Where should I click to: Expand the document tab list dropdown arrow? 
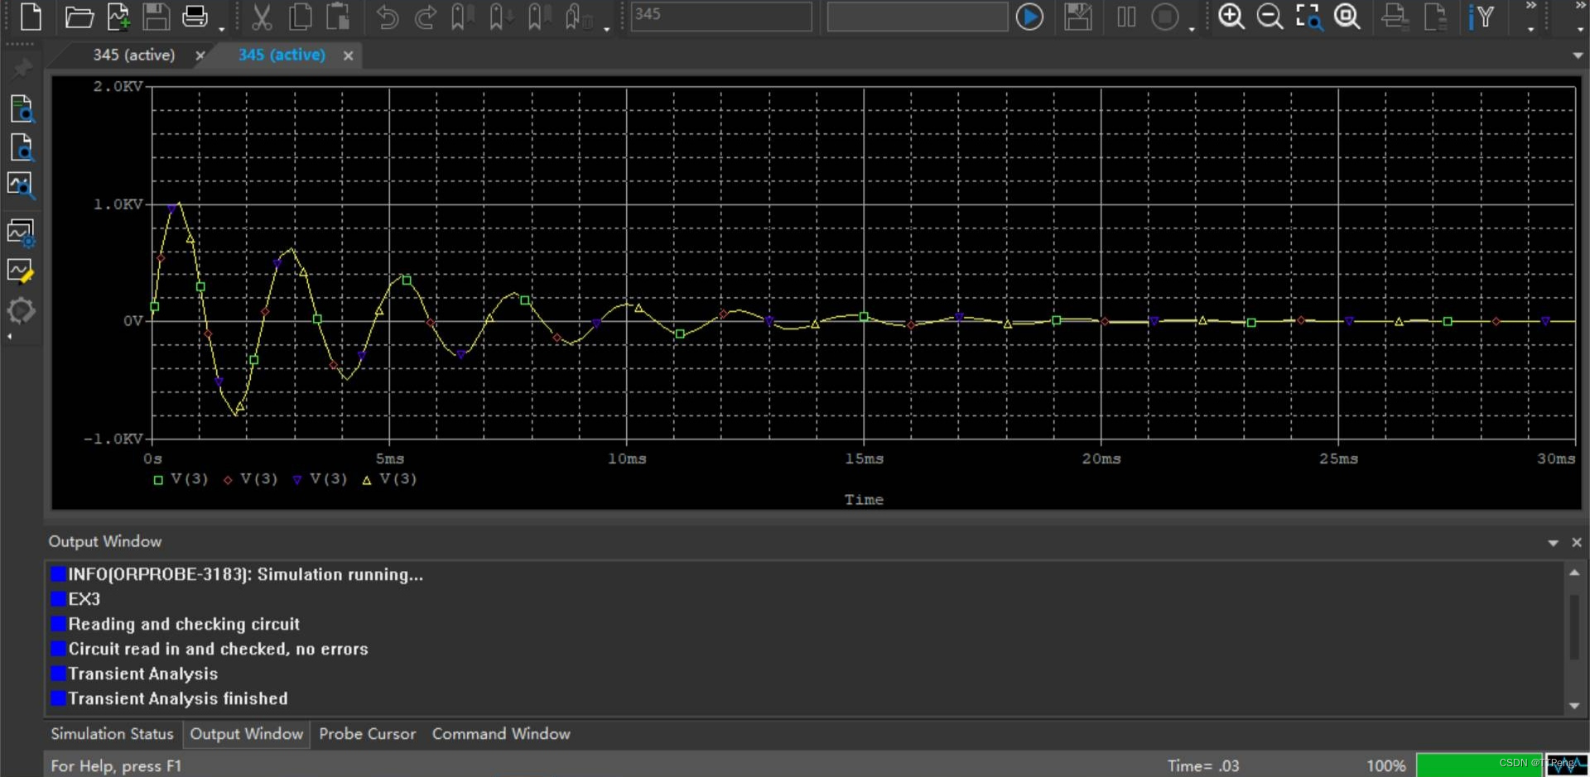(x=1578, y=55)
